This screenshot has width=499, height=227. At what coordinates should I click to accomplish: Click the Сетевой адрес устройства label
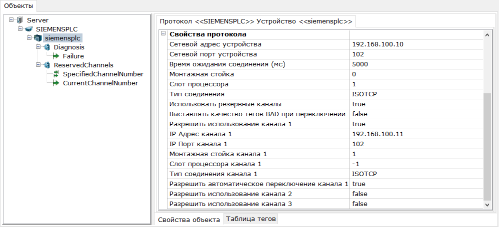(215, 44)
